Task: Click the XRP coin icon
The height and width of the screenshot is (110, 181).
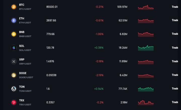Action: pyautogui.click(x=14, y=62)
